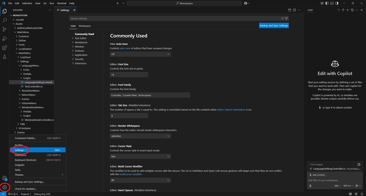Clear the settings search input icon
Image resolution: width=366 pixels, height=196 pixels.
(282, 19)
